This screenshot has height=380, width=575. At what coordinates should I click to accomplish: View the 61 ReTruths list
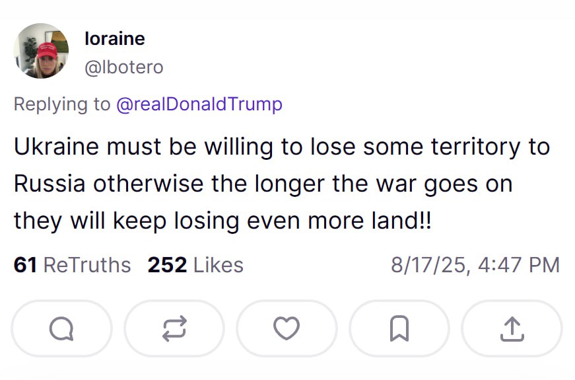(72, 265)
